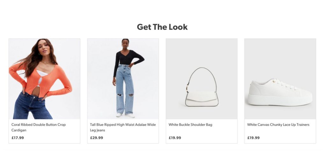Open the White Buckle Shoulder Bag image

point(202,79)
